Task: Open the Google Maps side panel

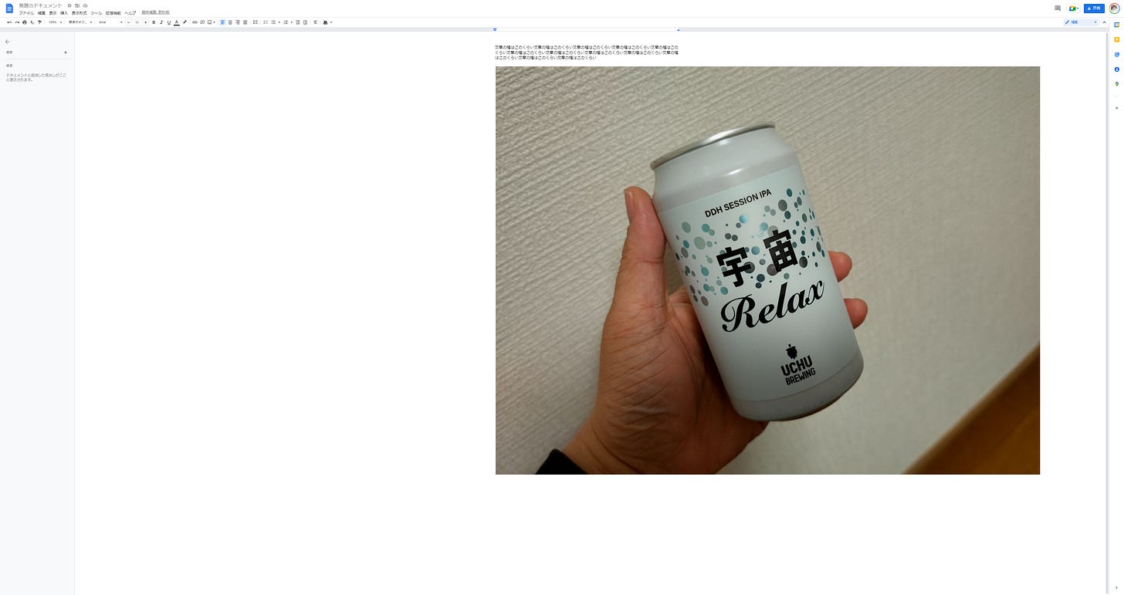Action: pyautogui.click(x=1116, y=84)
